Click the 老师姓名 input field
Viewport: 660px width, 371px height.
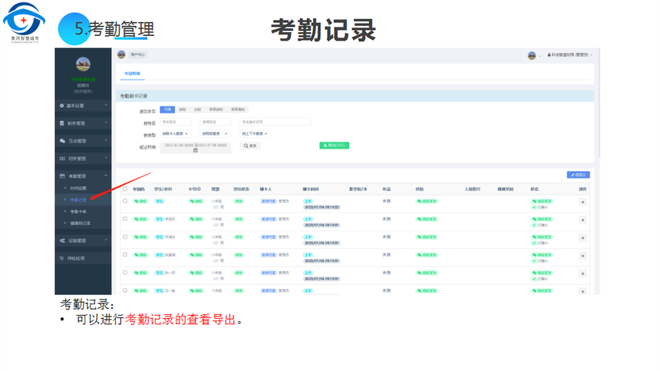coord(216,122)
